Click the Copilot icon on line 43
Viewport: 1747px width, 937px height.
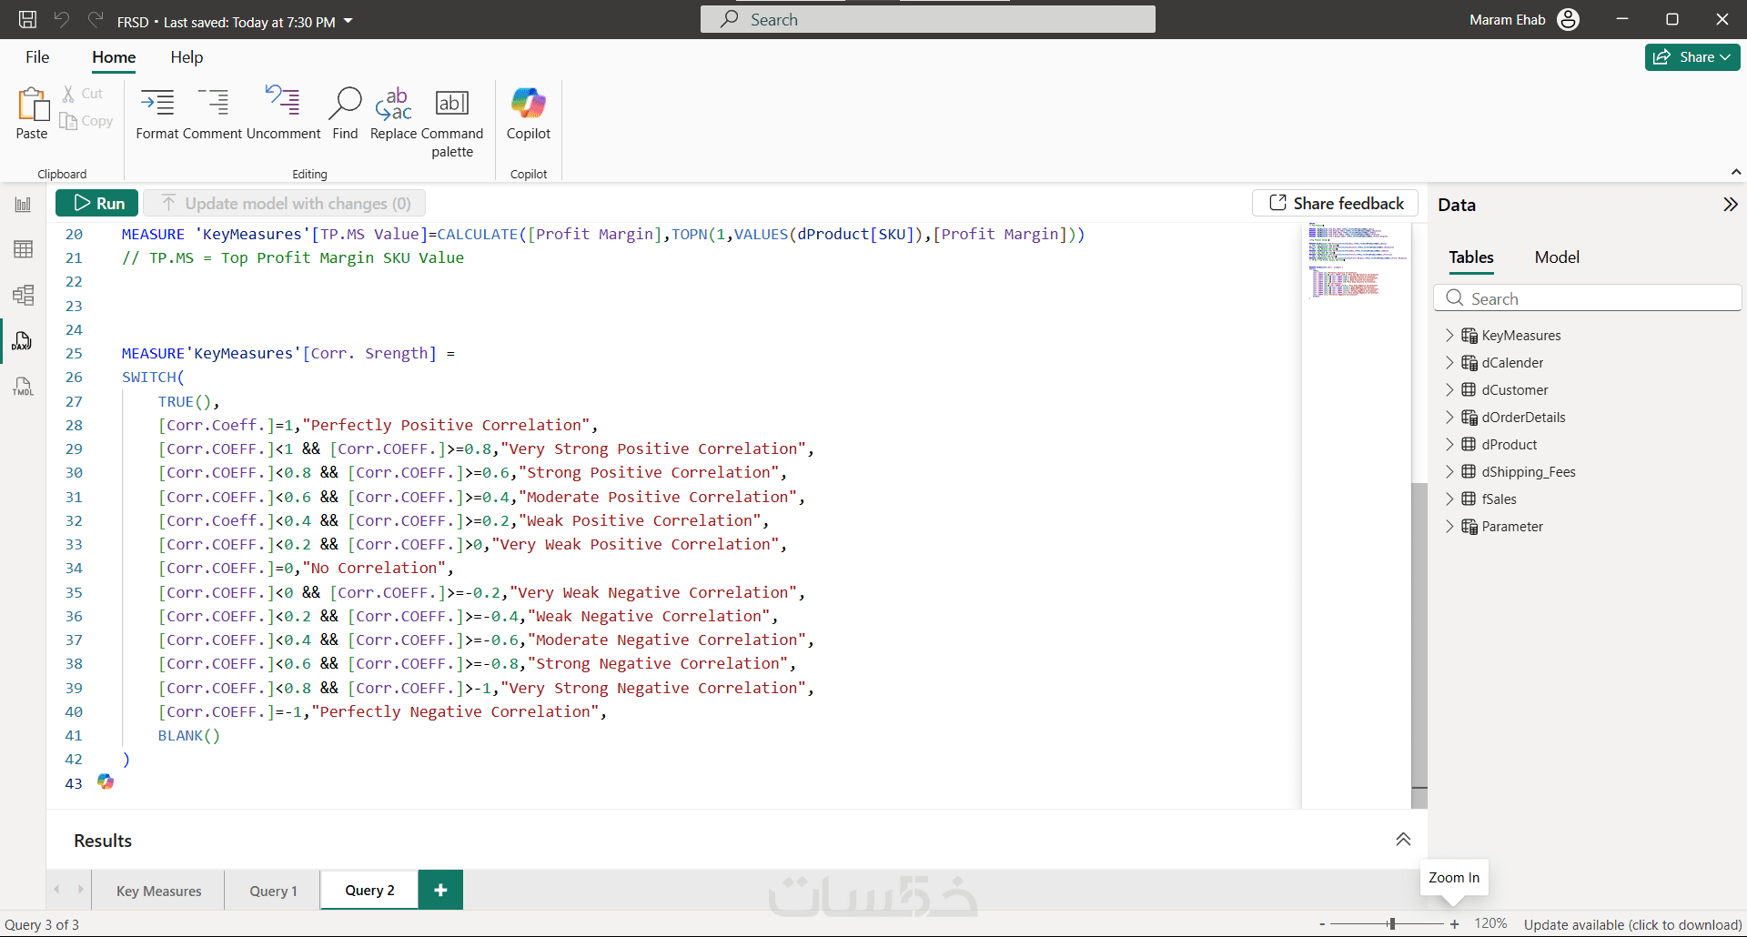[106, 781]
